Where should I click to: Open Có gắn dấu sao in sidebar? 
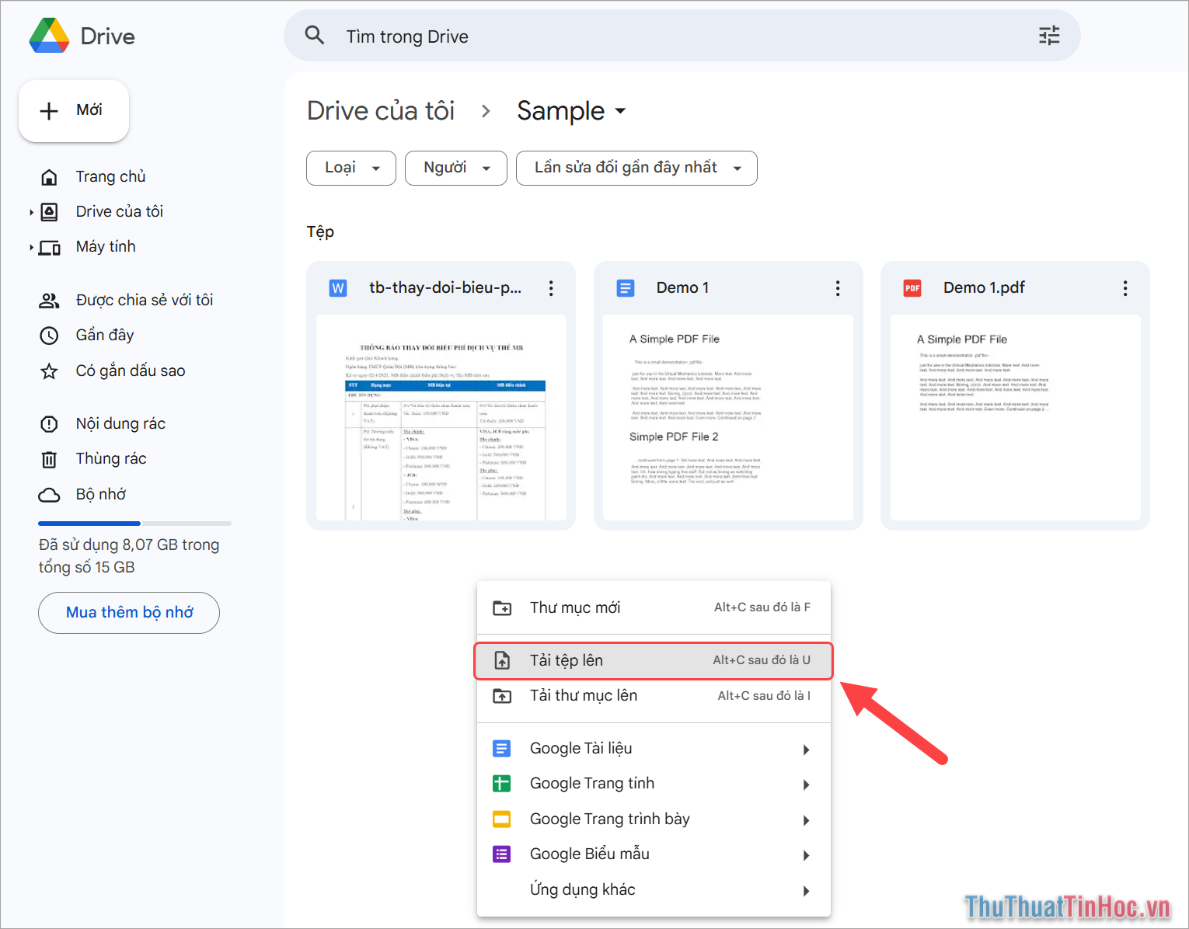[x=131, y=371]
